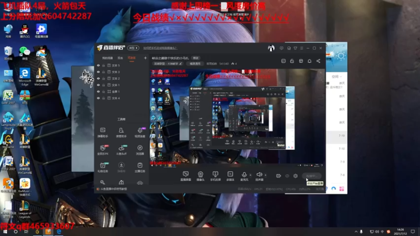The height and width of the screenshot is (236, 420).
Task: Select the 文本 5 source row
Action: tap(122, 65)
